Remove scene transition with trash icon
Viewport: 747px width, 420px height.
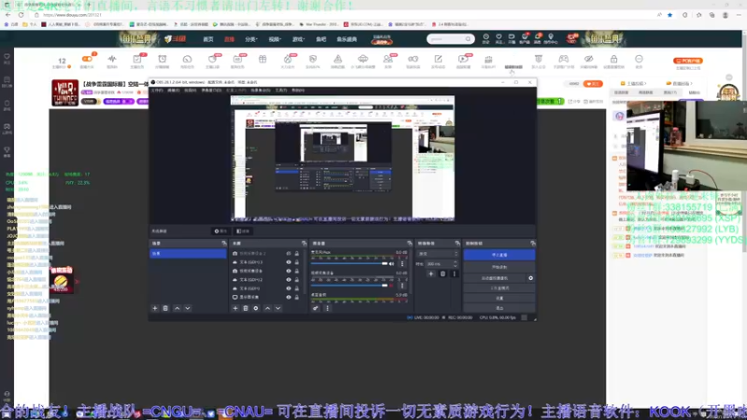tap(443, 273)
